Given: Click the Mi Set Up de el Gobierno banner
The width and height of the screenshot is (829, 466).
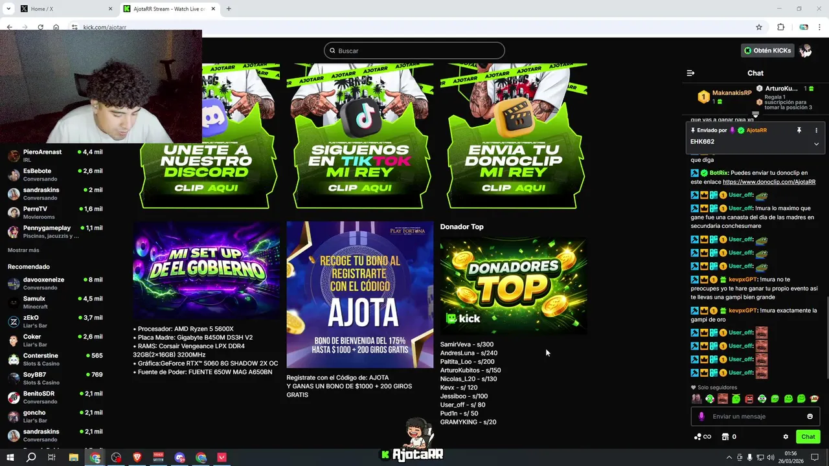Looking at the screenshot, I should (207, 270).
